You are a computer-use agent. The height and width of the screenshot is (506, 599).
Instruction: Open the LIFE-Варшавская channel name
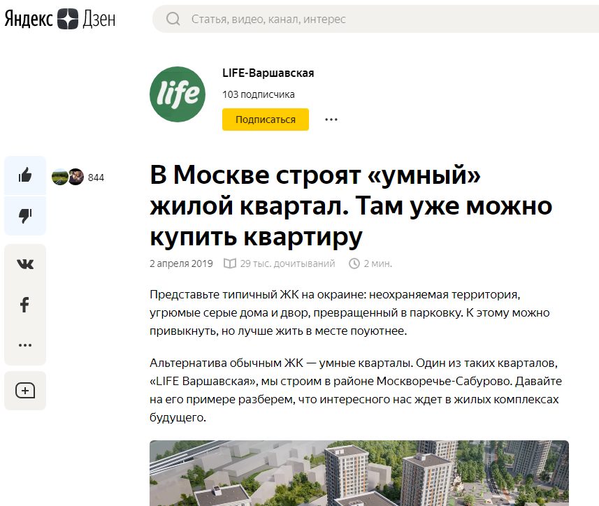tap(268, 73)
